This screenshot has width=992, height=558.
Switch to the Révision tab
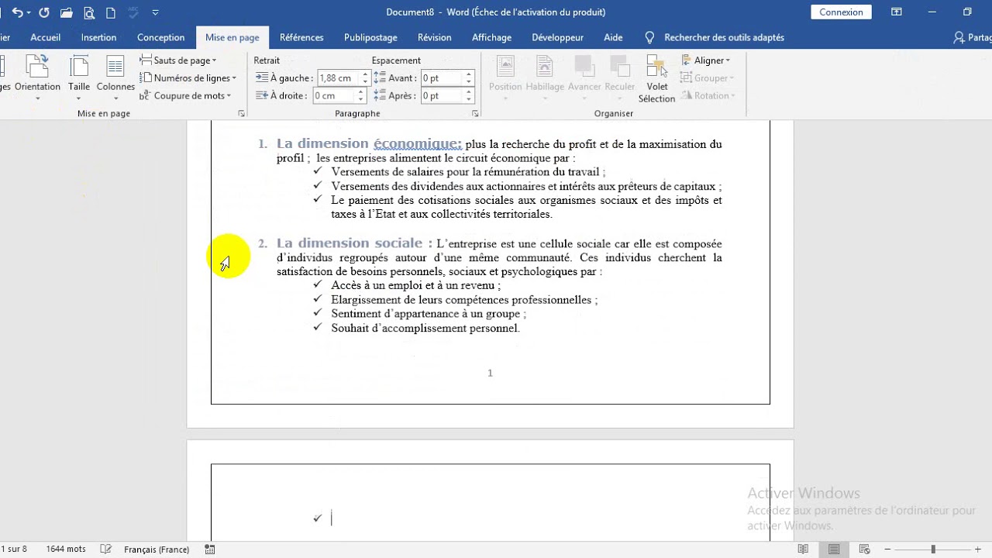[x=434, y=37]
